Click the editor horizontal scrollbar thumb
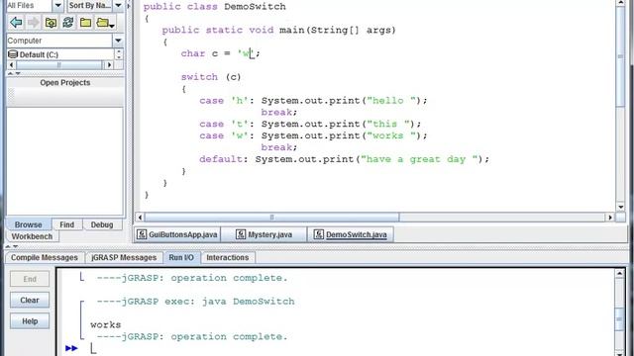634x356 pixels. tap(271, 218)
